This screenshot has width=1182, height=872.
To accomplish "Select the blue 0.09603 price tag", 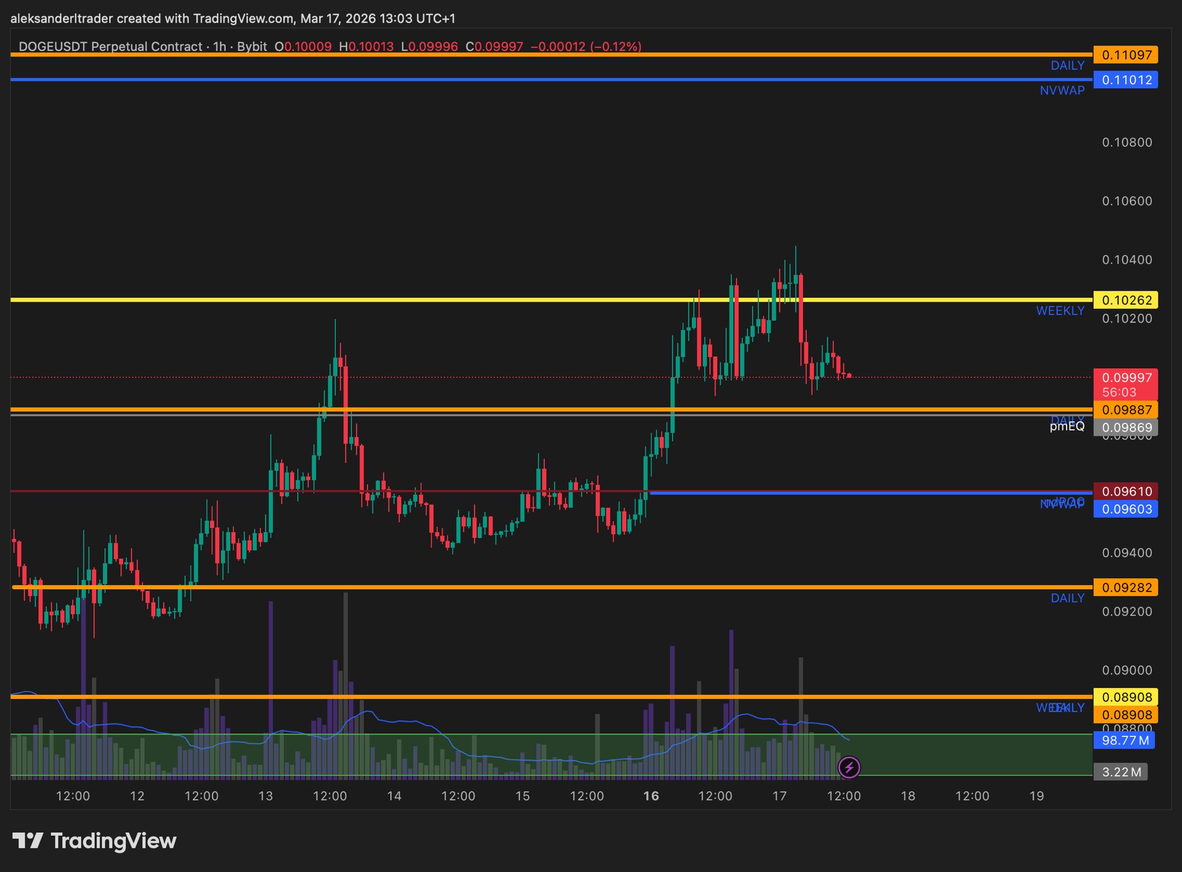I will coord(1125,509).
